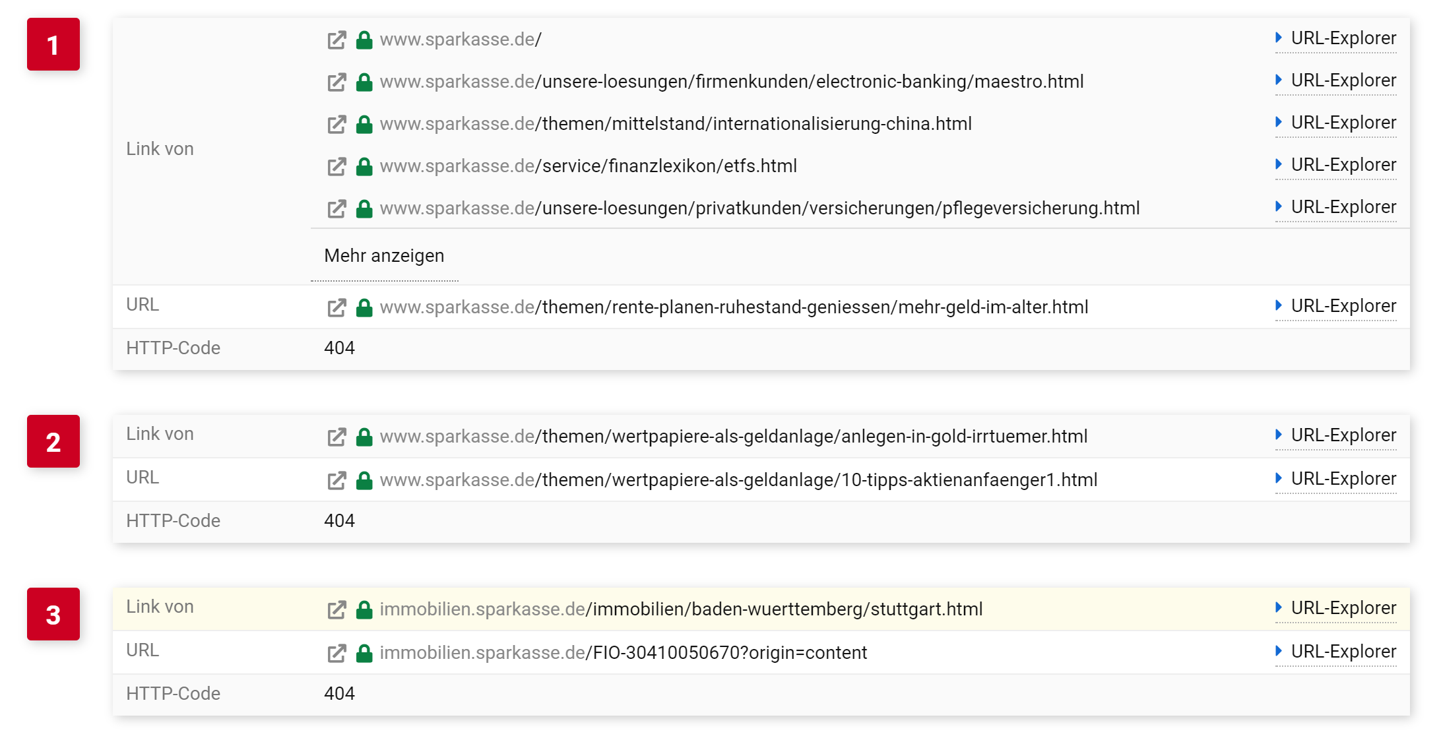Click the red number 3 badge
The width and height of the screenshot is (1439, 742).
[x=53, y=614]
